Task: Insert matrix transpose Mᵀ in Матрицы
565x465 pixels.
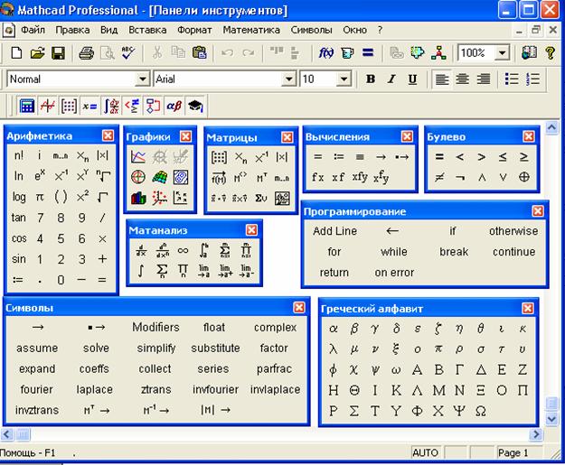Action: coord(261,178)
